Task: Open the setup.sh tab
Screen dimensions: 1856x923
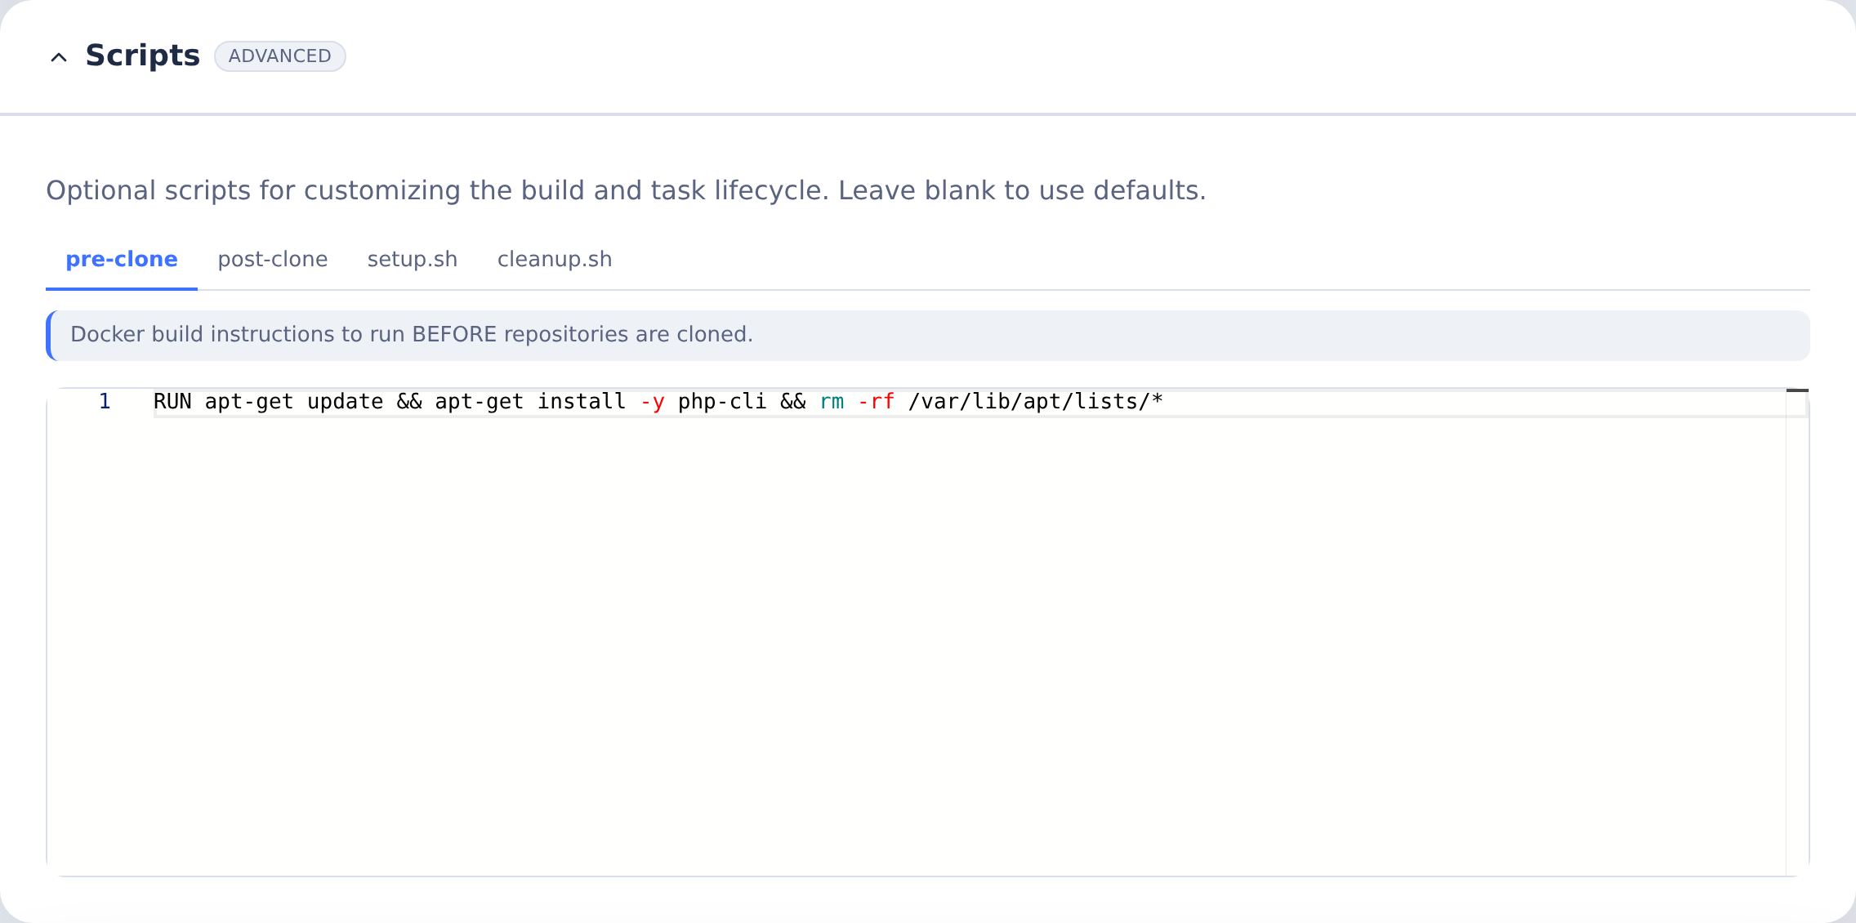Action: coord(413,260)
